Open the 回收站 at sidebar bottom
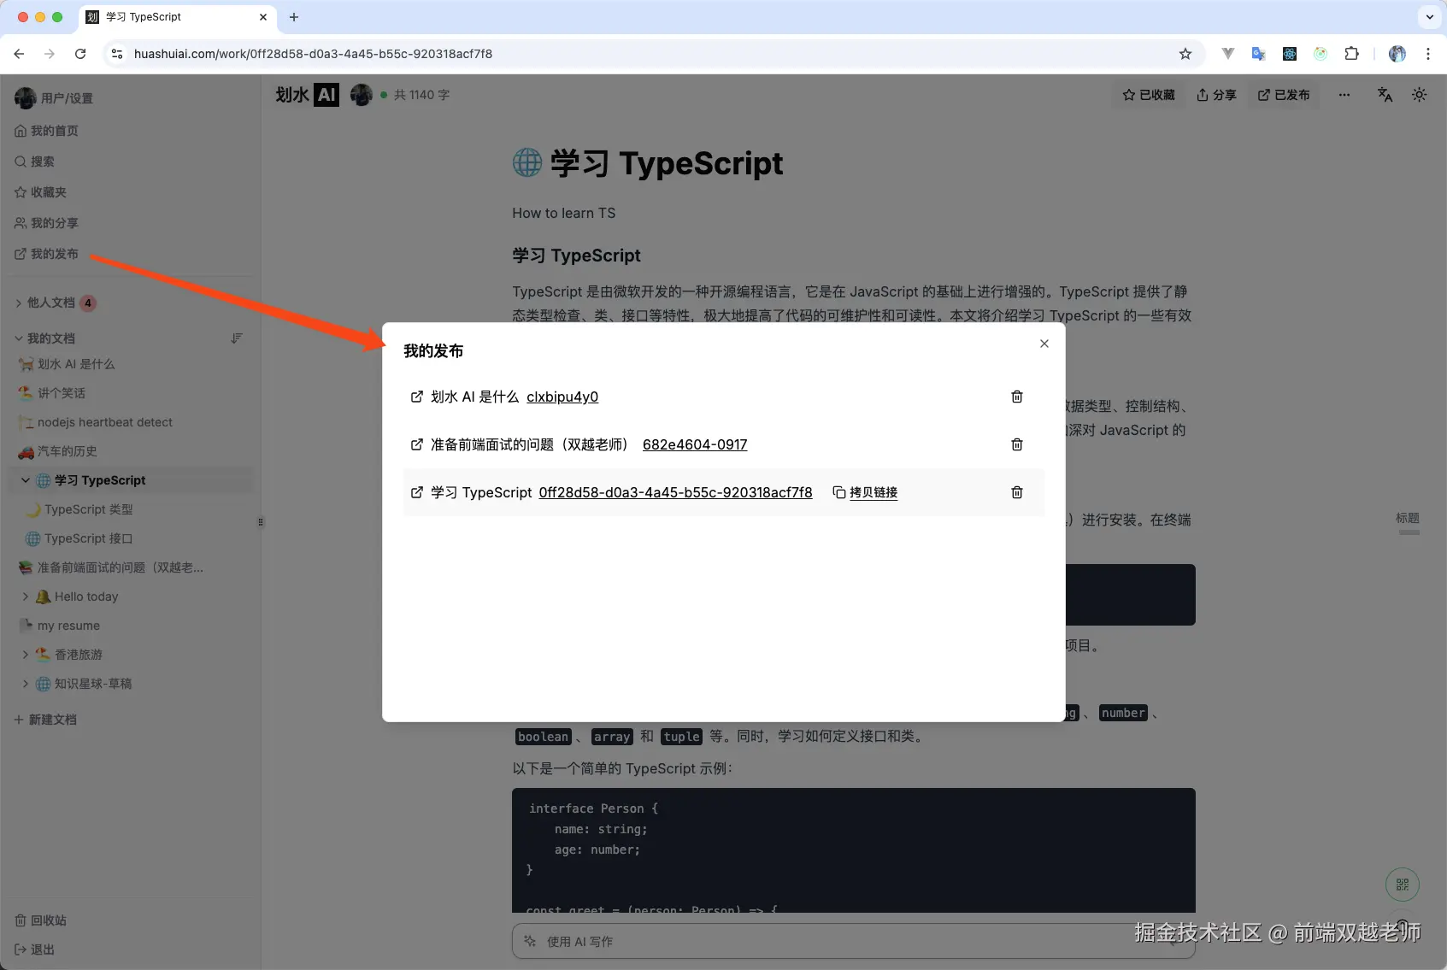1447x970 pixels. pos(47,920)
